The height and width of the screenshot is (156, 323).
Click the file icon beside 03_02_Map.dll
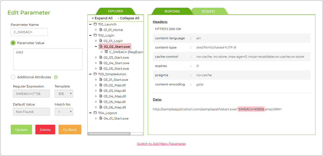[x=101, y=85]
